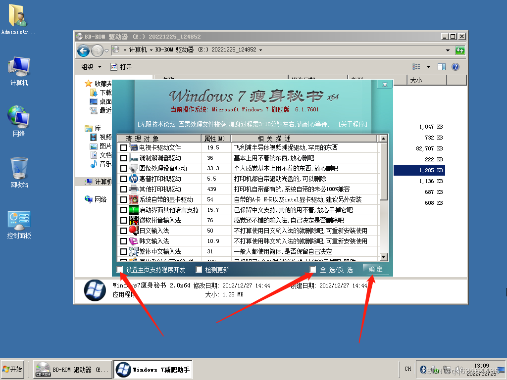The height and width of the screenshot is (380, 507).
Task: Check the 其他打印机驱动 checkbox
Action: pyautogui.click(x=123, y=189)
